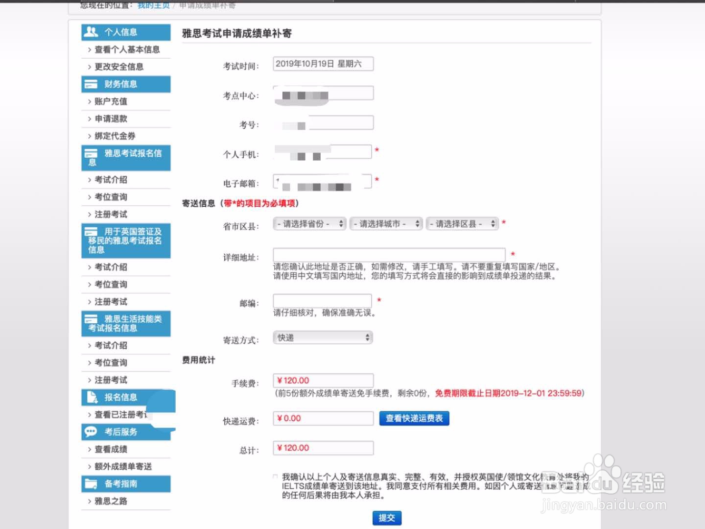705x529 pixels.
Task: Click 我的主页 breadcrumb link
Action: 153,5
